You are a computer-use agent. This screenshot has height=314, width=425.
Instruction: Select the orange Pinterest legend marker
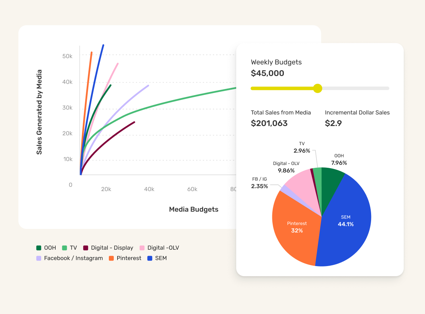click(x=112, y=258)
